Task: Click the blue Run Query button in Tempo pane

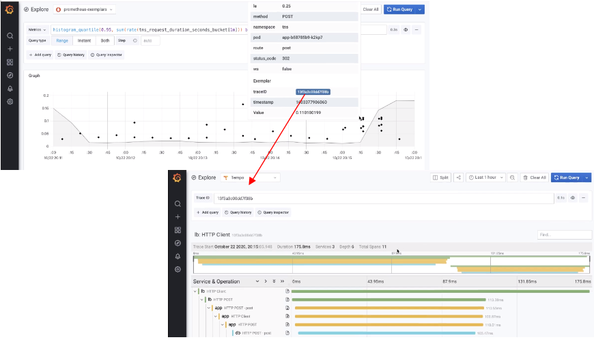Action: click(567, 177)
